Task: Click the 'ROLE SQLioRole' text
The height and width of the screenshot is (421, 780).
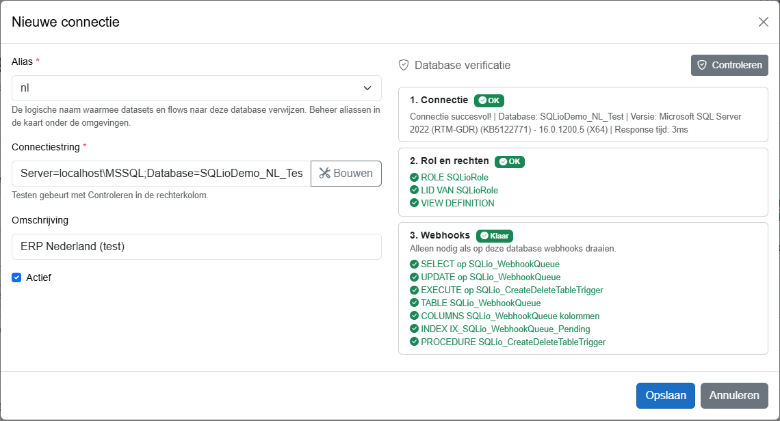Action: click(455, 178)
